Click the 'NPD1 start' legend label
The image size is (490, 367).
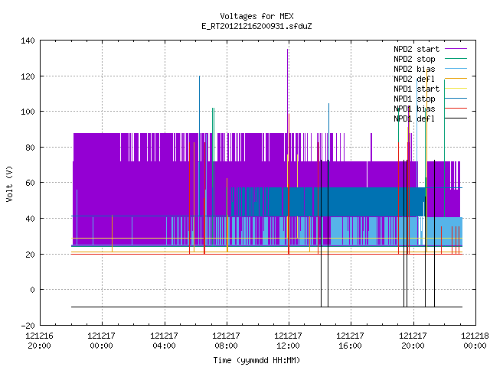click(x=416, y=89)
